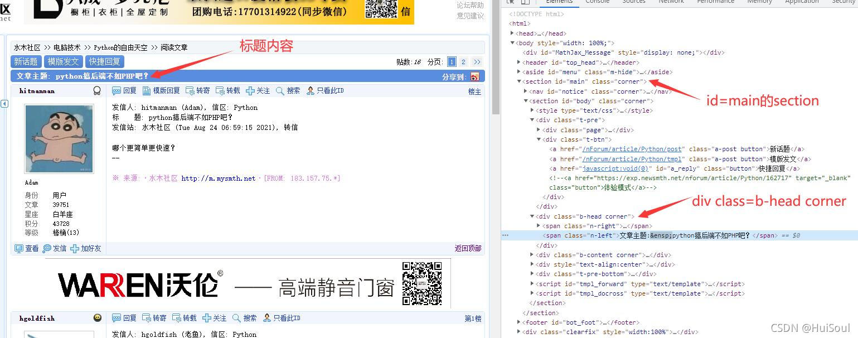Image resolution: width=858 pixels, height=338 pixels.
Task: Share the post via the Weibo icon
Action: 474,77
